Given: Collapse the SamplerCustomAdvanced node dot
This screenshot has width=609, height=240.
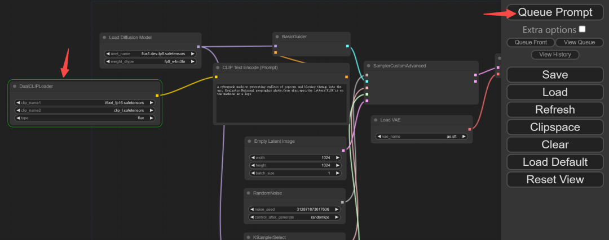Looking at the screenshot, I should point(368,66).
